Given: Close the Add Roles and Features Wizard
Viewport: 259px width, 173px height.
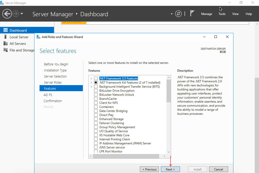Looking at the screenshot, I should pos(227,37).
